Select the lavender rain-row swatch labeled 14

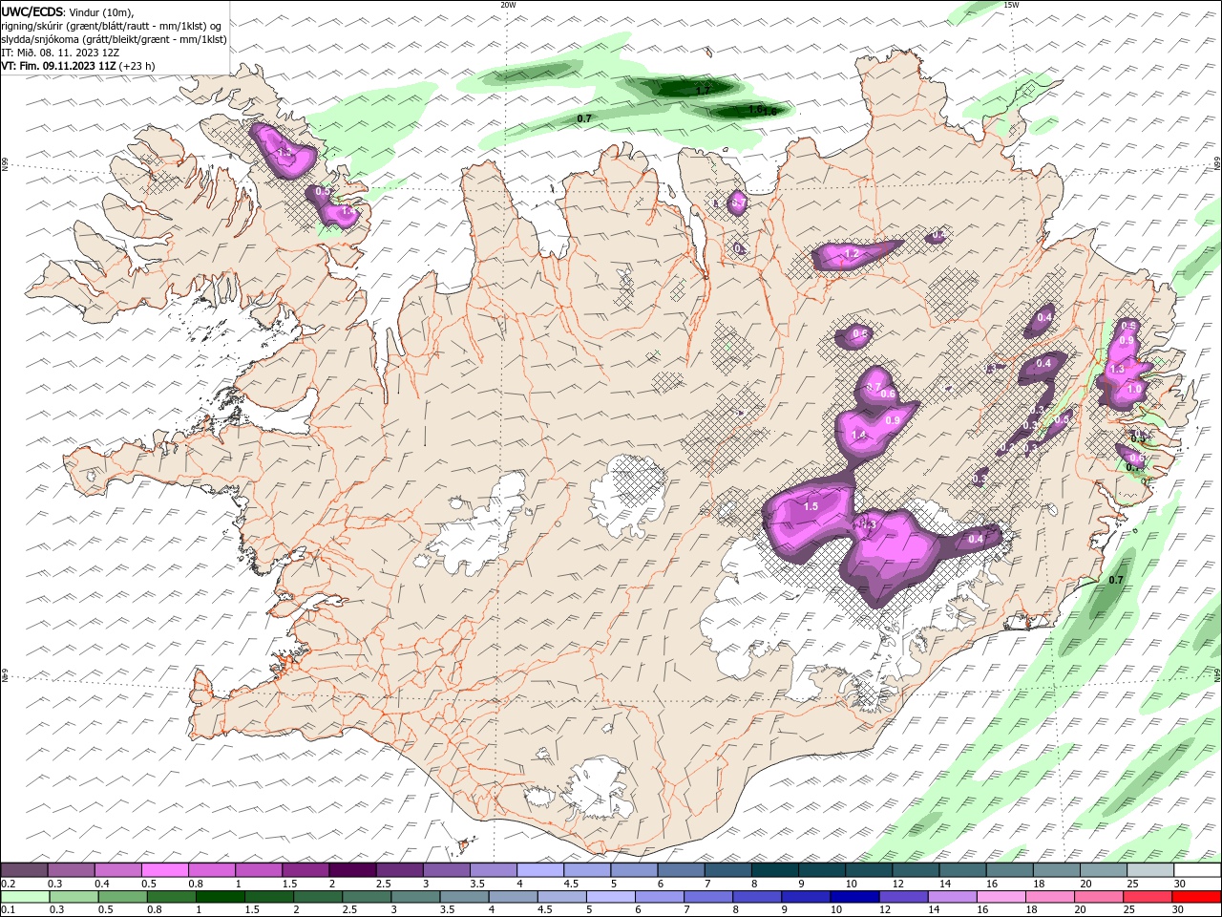click(951, 897)
